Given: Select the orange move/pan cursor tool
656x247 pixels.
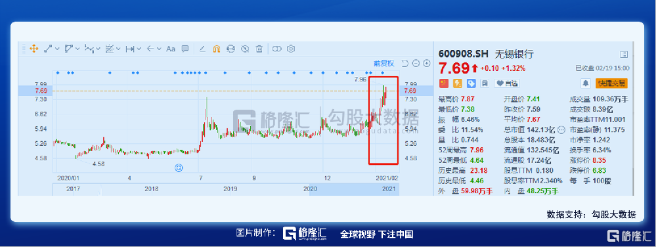Looking at the screenshot, I should (34, 49).
